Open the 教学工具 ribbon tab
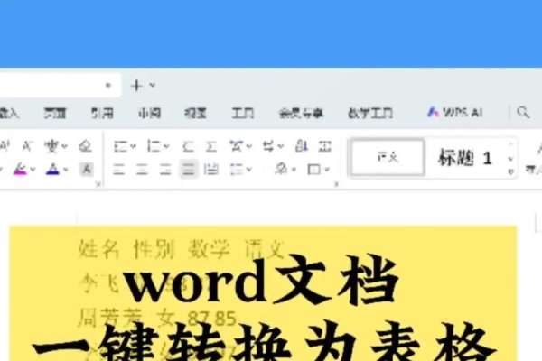 point(370,113)
